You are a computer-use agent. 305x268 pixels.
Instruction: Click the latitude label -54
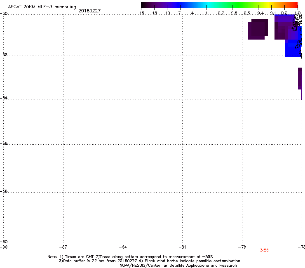(x=4, y=98)
